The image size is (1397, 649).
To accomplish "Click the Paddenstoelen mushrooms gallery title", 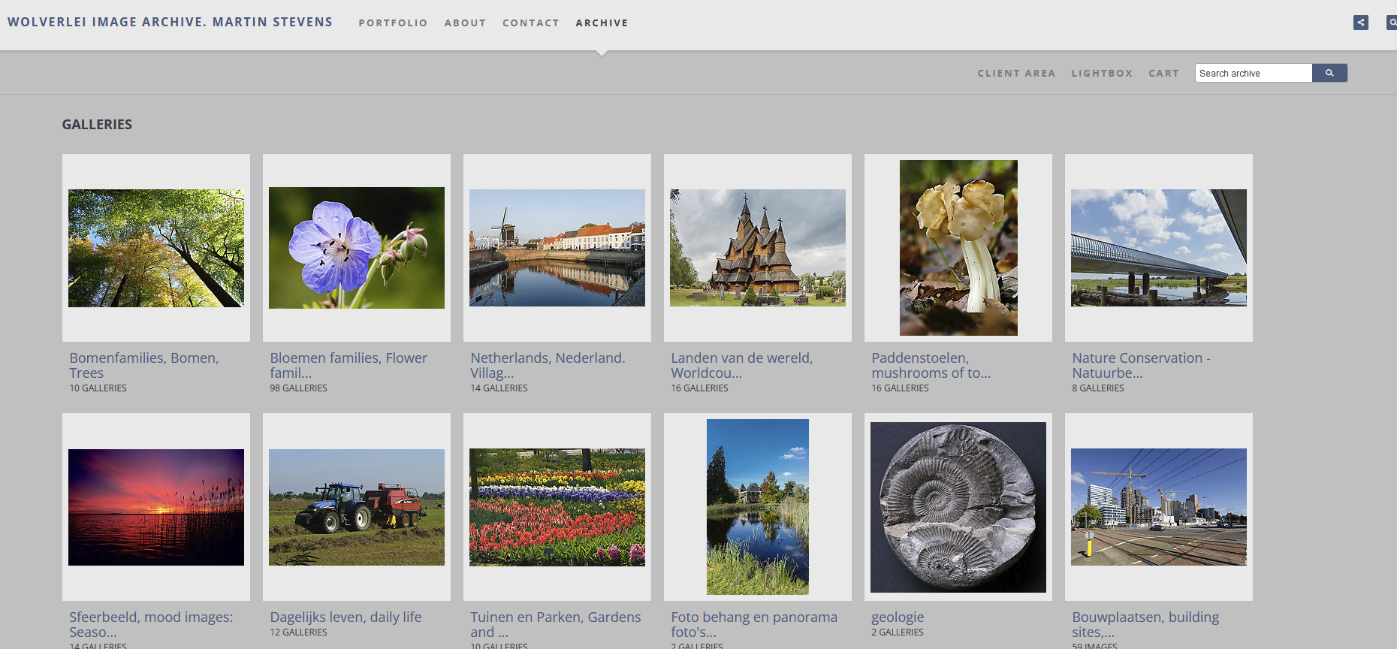I will point(931,366).
